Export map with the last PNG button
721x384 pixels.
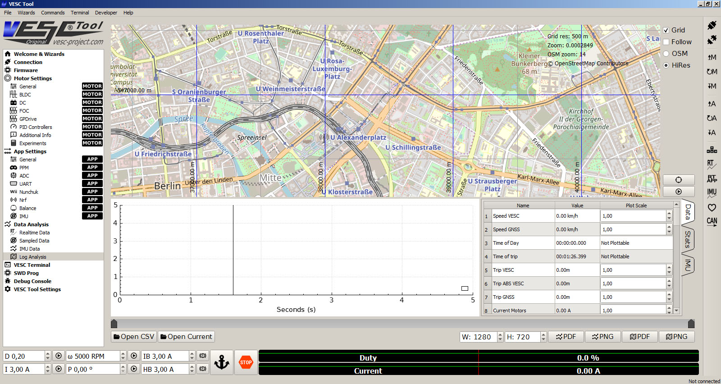[677, 337]
